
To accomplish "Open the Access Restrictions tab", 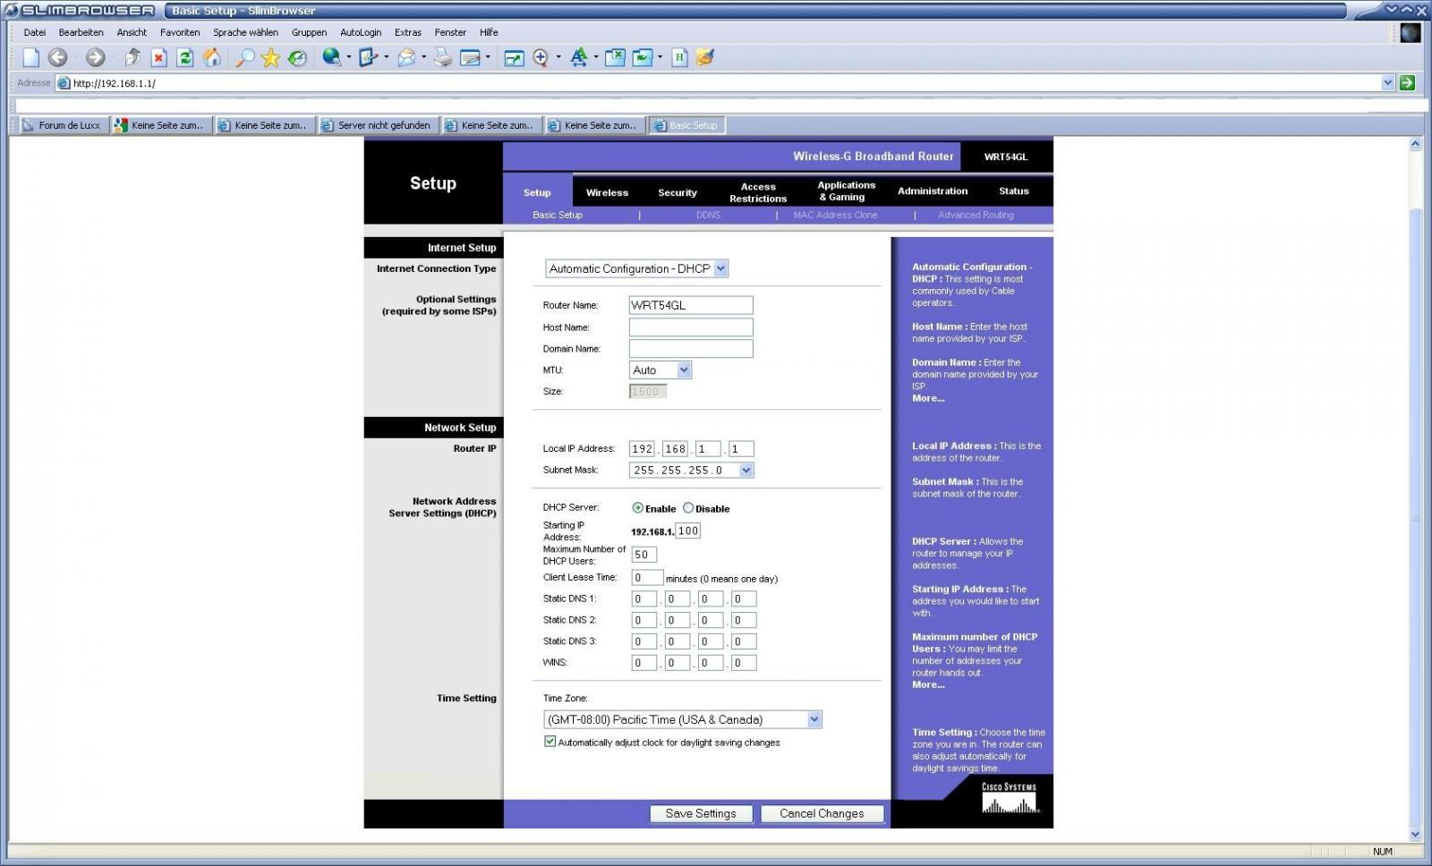I will 758,192.
